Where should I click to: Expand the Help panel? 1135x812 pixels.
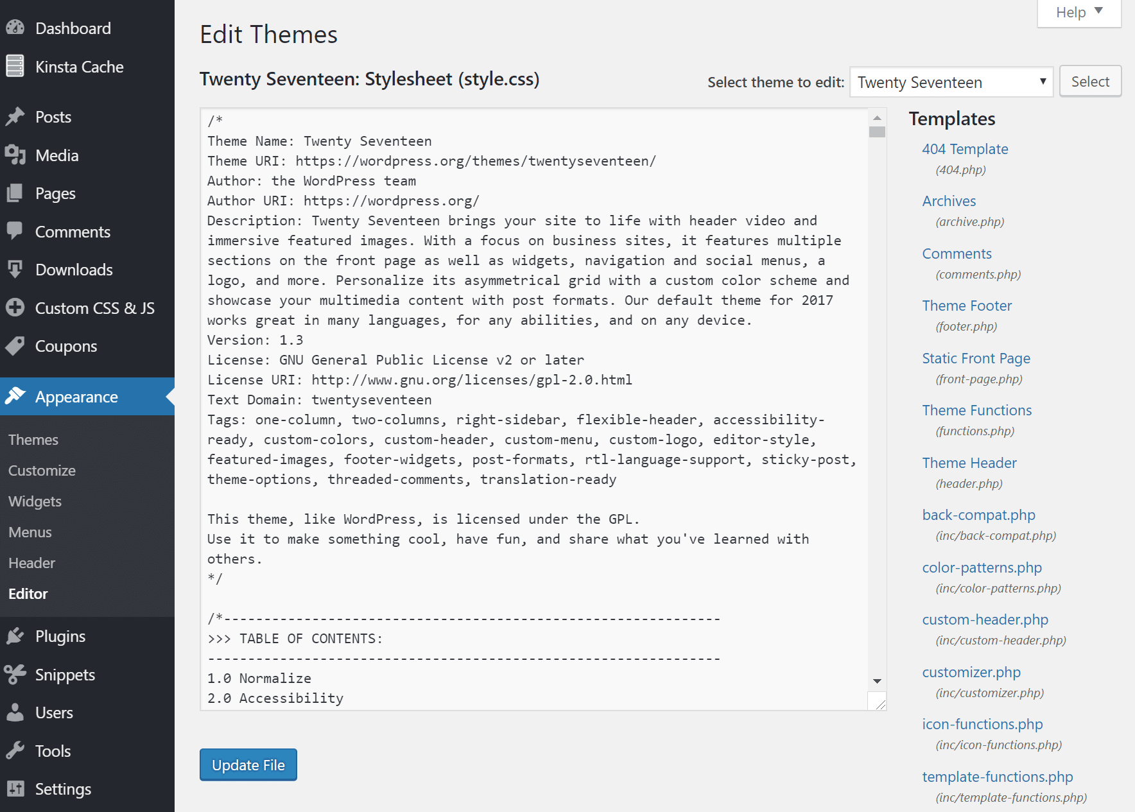point(1079,12)
